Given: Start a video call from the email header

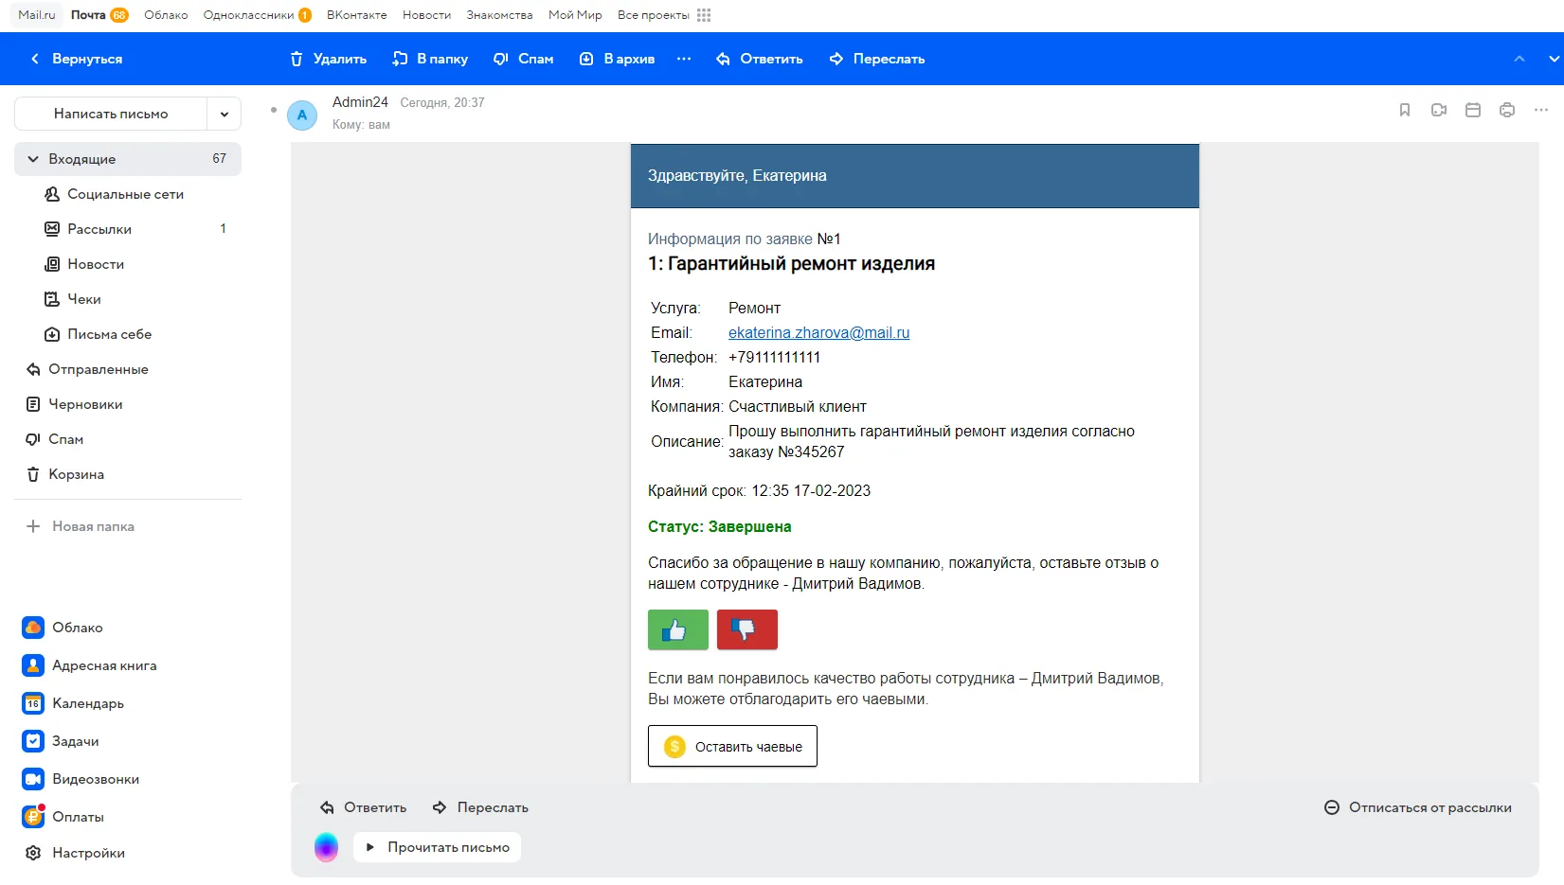Looking at the screenshot, I should 1439,110.
